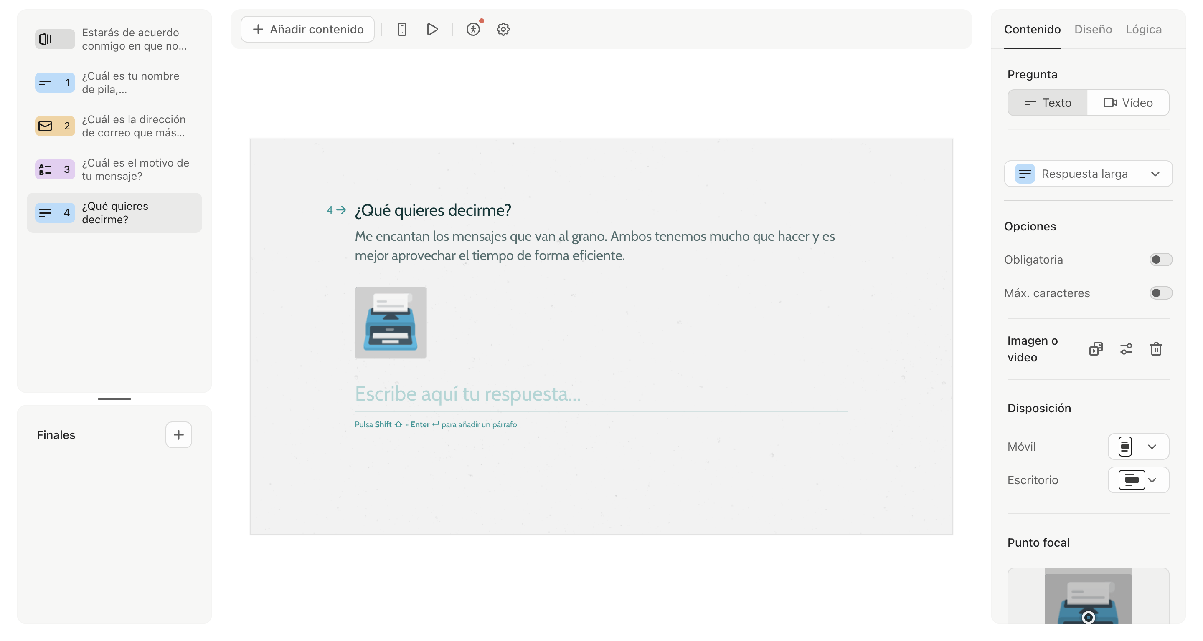Click Añadir contenido to add a question
The height and width of the screenshot is (641, 1203).
pyautogui.click(x=307, y=29)
